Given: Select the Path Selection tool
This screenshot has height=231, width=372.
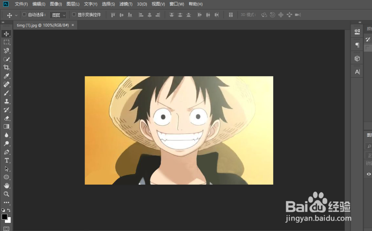Looking at the screenshot, I should tap(6, 169).
